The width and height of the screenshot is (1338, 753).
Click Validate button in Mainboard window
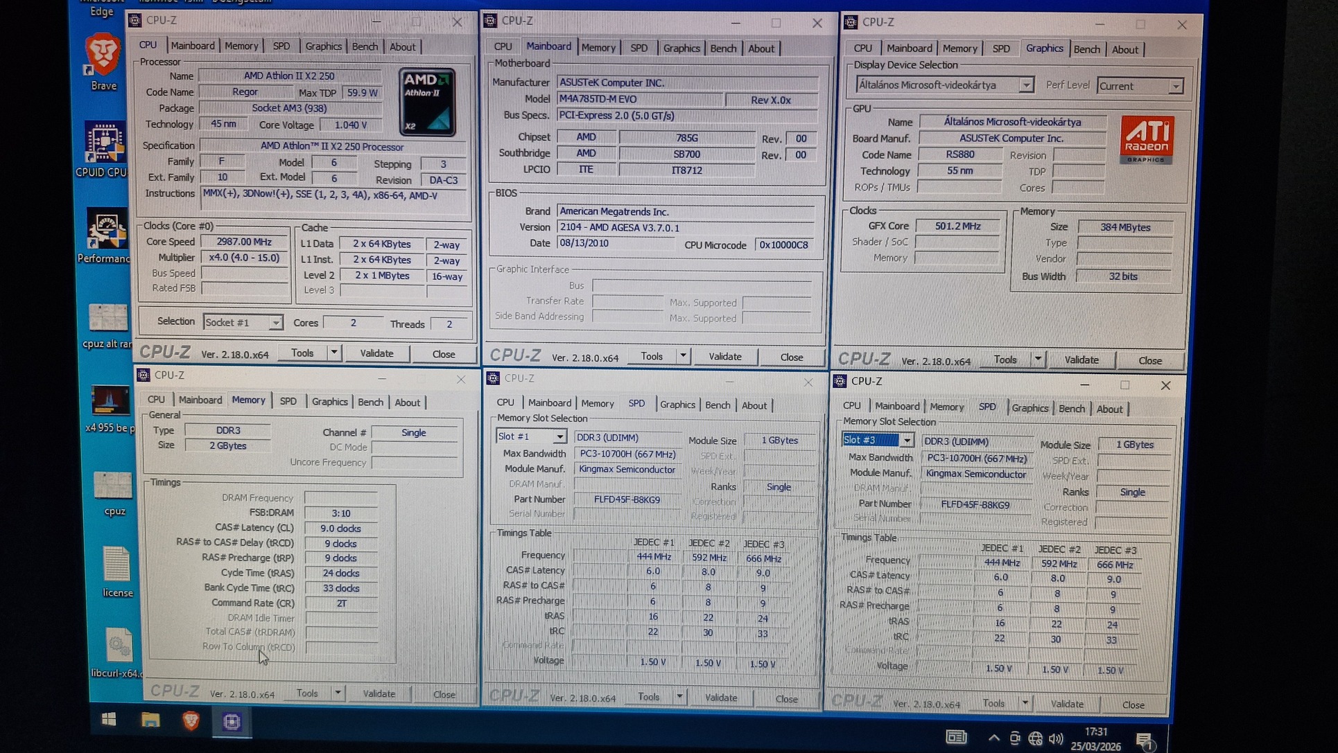coord(724,356)
